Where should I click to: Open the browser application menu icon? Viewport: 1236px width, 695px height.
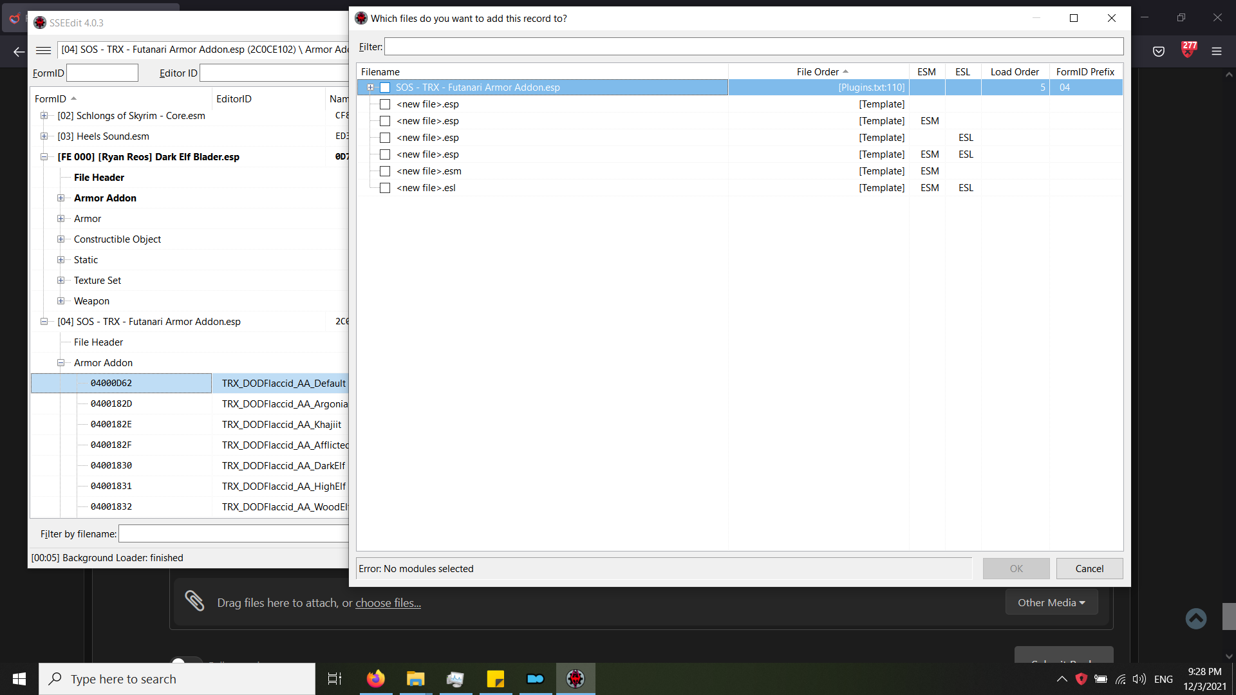[1217, 51]
